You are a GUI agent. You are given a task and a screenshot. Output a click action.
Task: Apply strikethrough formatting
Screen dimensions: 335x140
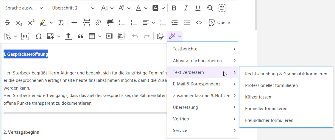[x=7, y=23]
